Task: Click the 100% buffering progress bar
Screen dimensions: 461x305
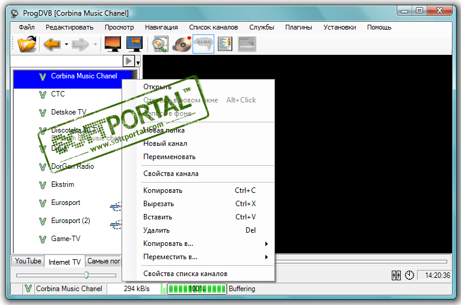Action: pyautogui.click(x=197, y=289)
